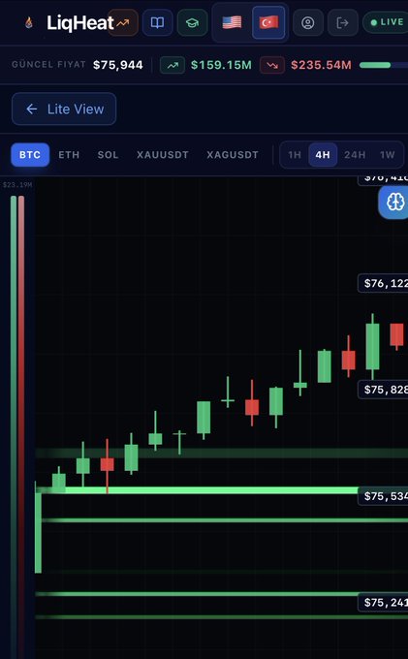Switch to the 1H timeframe
This screenshot has width=408, height=659.
tap(295, 155)
